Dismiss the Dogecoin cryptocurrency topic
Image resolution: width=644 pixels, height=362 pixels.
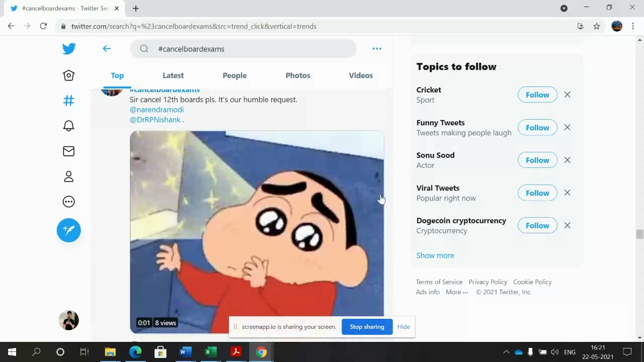pos(567,225)
